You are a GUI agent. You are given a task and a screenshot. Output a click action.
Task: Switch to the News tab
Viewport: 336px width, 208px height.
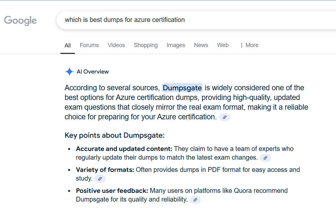(201, 45)
